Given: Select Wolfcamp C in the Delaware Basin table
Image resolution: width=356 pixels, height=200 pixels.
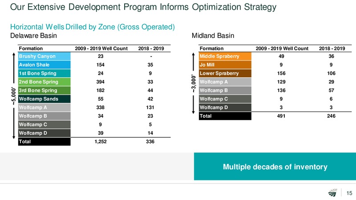Looking at the screenshot, I should (x=44, y=124).
